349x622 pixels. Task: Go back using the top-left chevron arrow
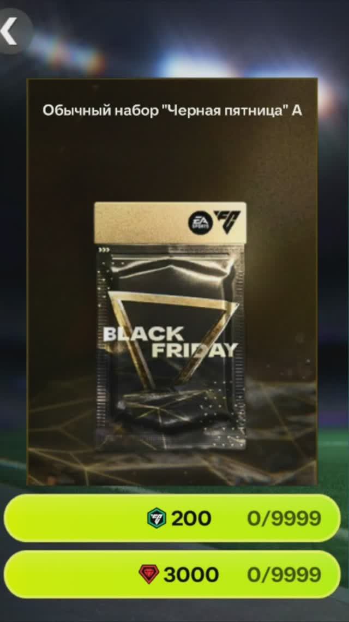coord(10,31)
